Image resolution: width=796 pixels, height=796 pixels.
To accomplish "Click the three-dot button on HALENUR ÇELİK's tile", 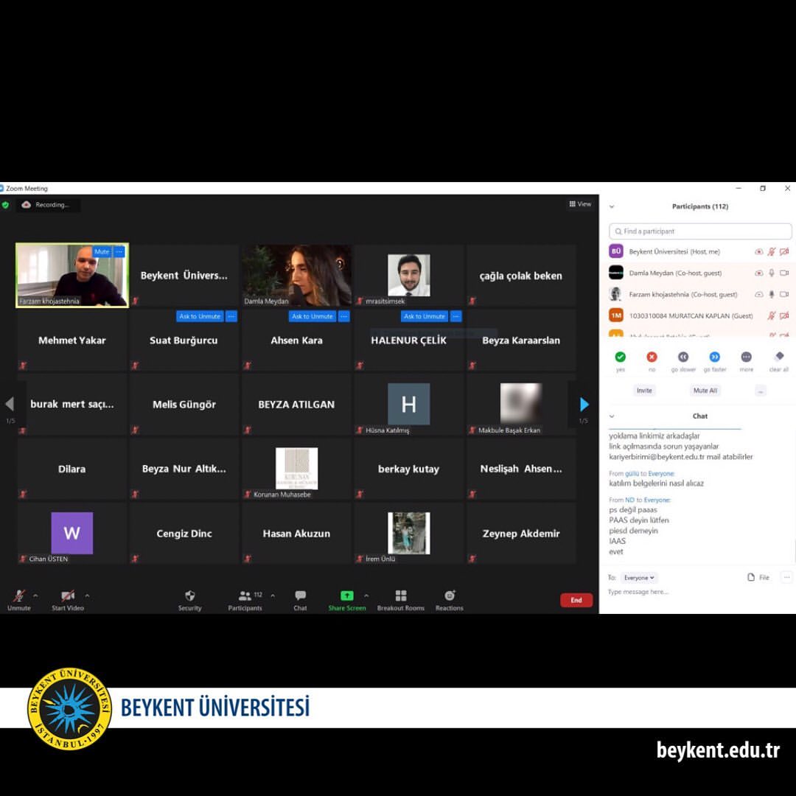I will click(456, 316).
